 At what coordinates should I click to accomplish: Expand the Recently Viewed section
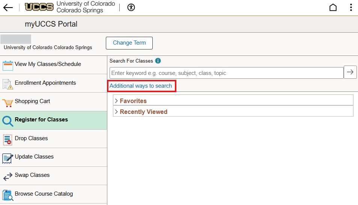143,112
